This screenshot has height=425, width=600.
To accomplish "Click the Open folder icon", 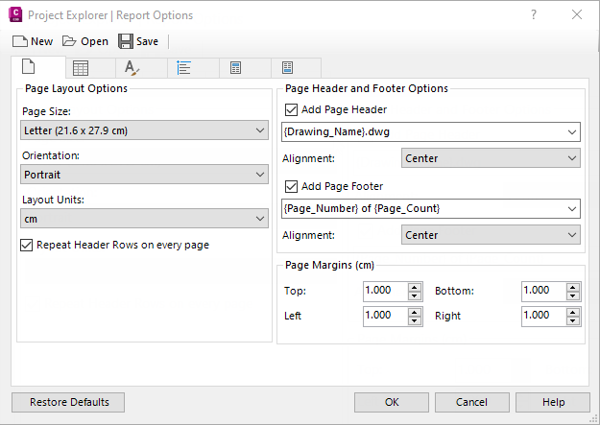I will (69, 41).
